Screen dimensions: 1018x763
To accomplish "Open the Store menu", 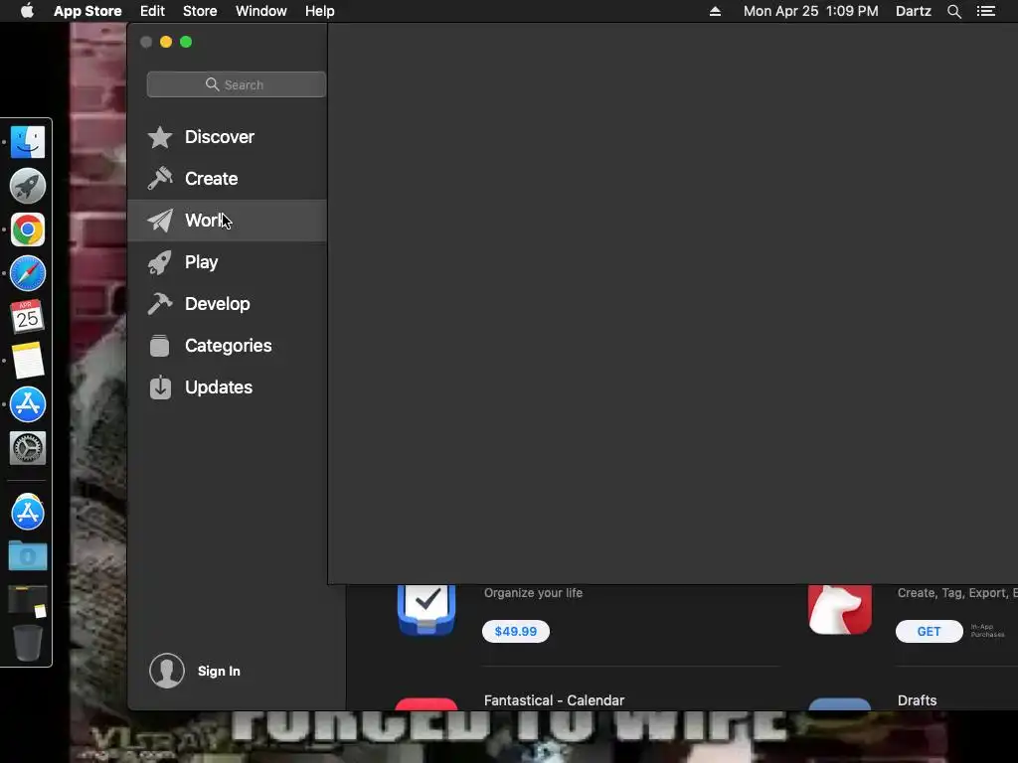I will click(x=200, y=11).
